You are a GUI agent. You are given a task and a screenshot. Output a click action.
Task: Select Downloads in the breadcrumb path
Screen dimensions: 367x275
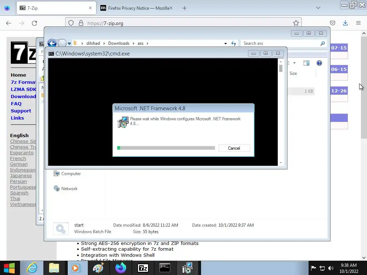(x=119, y=43)
